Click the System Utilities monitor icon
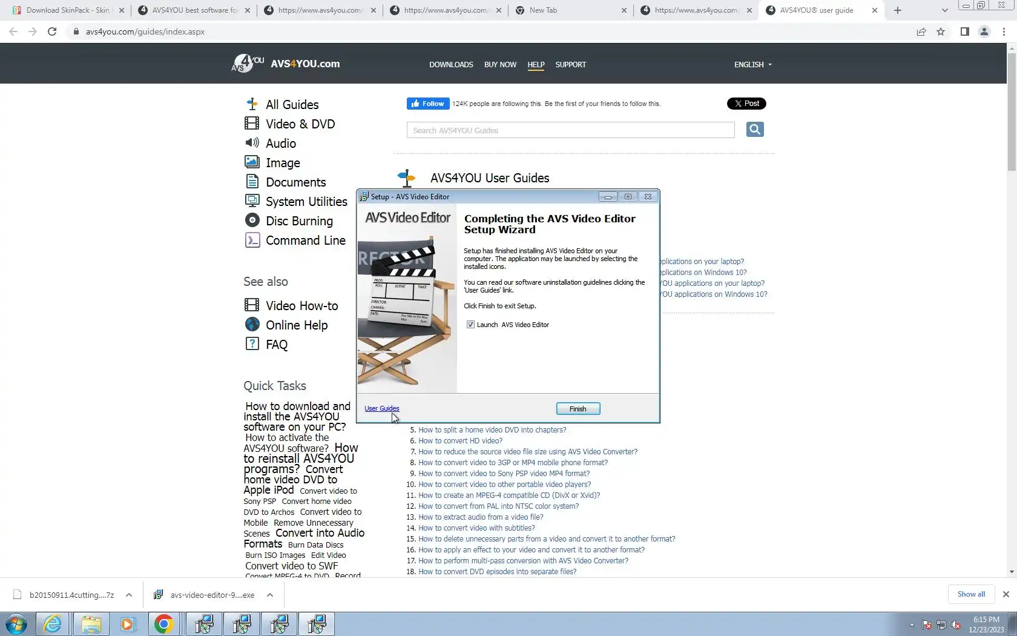 tap(252, 200)
